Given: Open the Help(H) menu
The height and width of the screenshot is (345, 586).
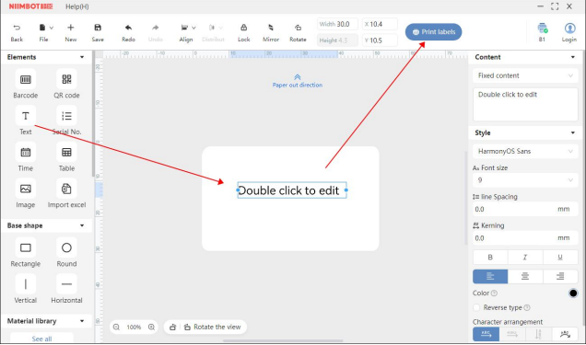Looking at the screenshot, I should tap(77, 6).
